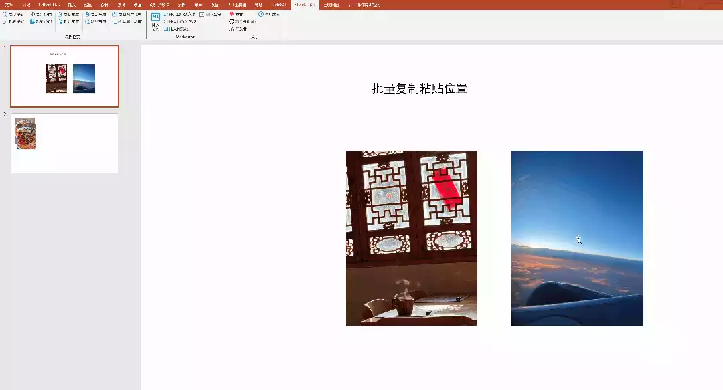Image resolution: width=723 pixels, height=390 pixels.
Task: Switch to the 开始 ribbon tab
Action: [25, 5]
